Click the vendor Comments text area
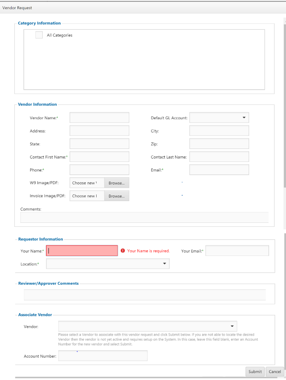 [x=144, y=218]
